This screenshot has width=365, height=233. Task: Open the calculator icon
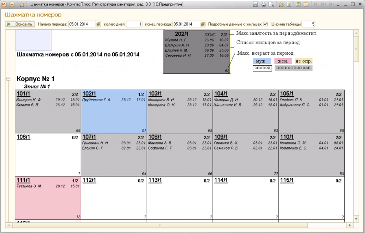298,4
